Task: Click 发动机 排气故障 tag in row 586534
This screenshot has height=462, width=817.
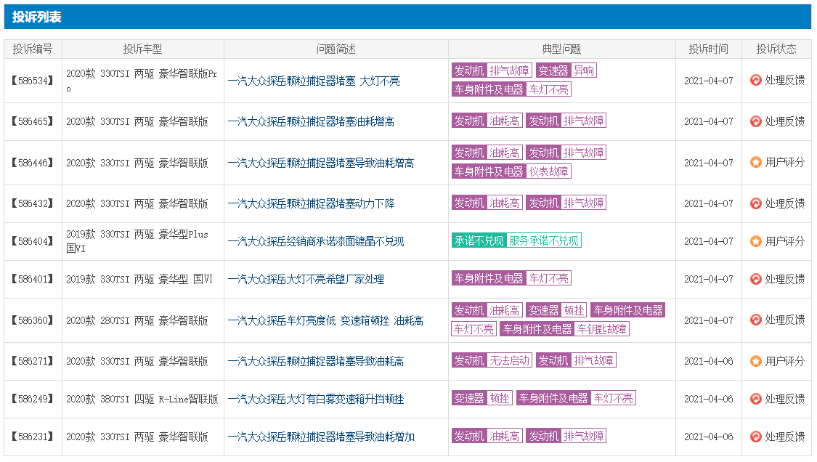Action: (x=492, y=70)
